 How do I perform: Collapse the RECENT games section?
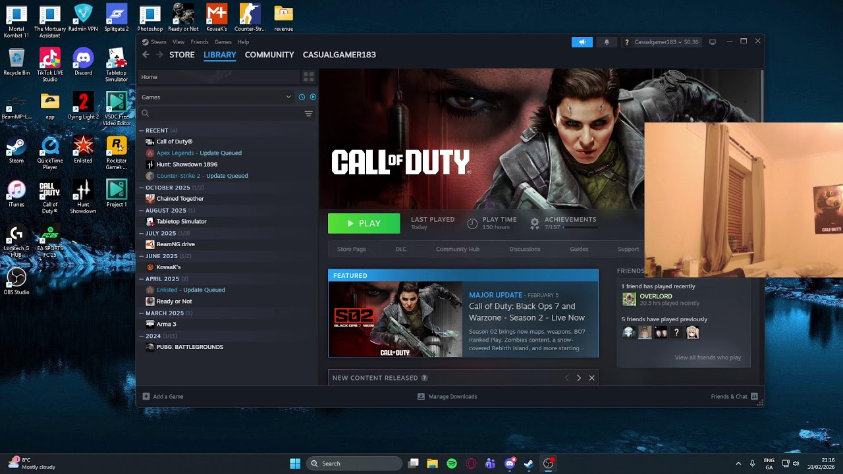[142, 130]
